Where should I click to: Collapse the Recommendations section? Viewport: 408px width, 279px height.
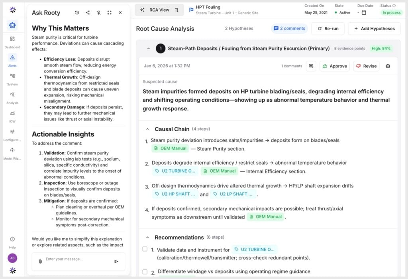(147, 238)
